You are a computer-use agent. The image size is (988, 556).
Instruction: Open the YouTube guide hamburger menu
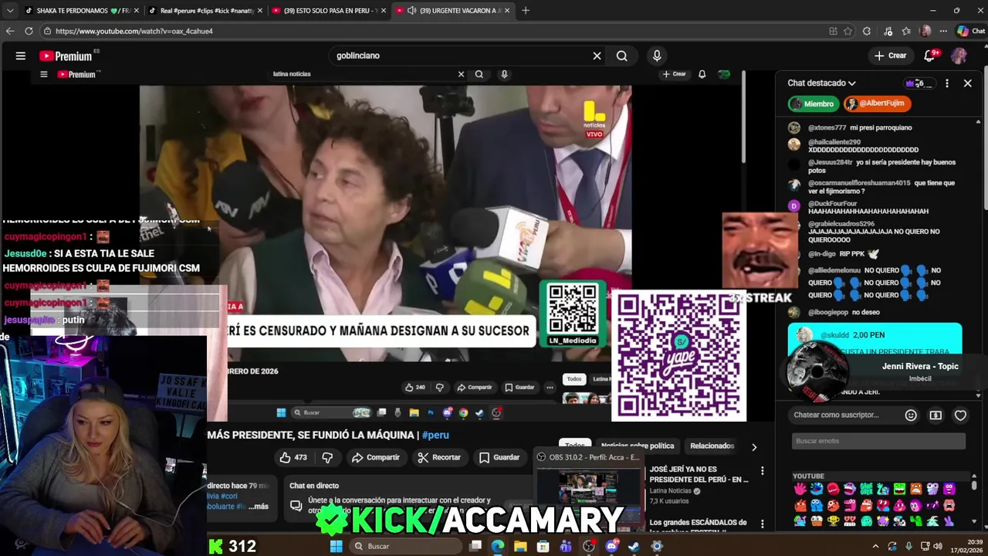[x=21, y=56]
